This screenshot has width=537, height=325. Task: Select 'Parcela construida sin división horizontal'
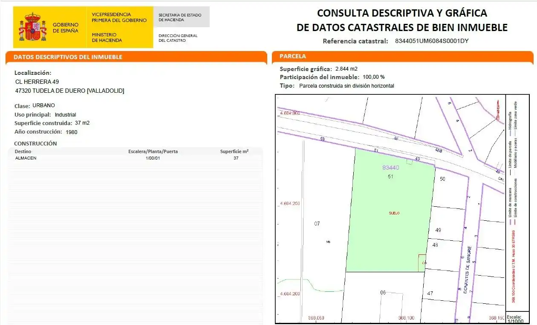coord(347,86)
